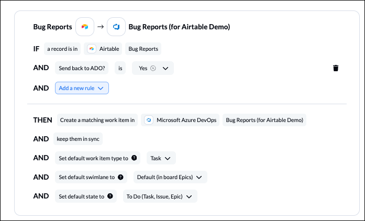This screenshot has width=365, height=221.
Task: Clear the 'Yes' value with the x icon
Action: coord(153,68)
